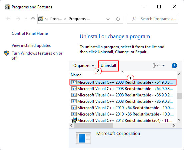184x150 pixels.
Task: Open the address bar history dropdown
Action: (108, 19)
